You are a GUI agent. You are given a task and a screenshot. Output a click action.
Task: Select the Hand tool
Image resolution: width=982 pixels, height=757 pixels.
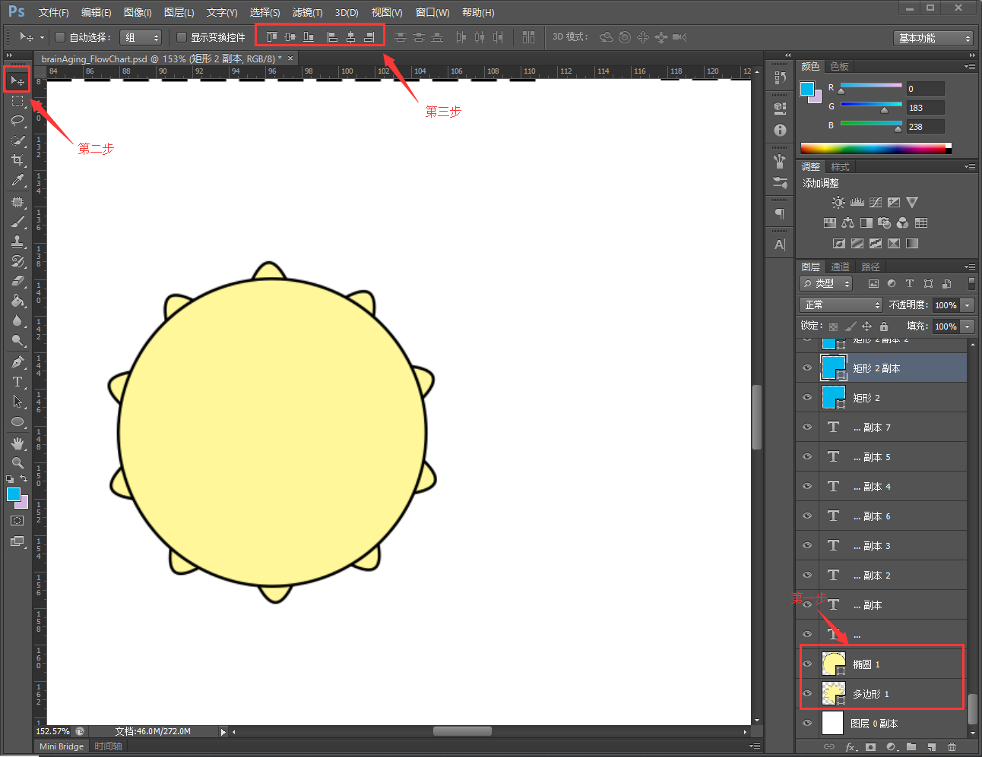(x=17, y=443)
